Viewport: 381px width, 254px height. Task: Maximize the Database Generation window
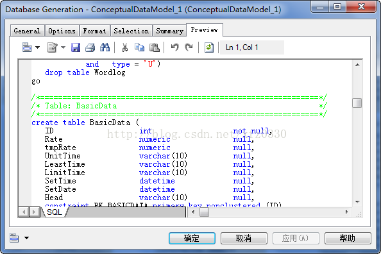point(337,6)
